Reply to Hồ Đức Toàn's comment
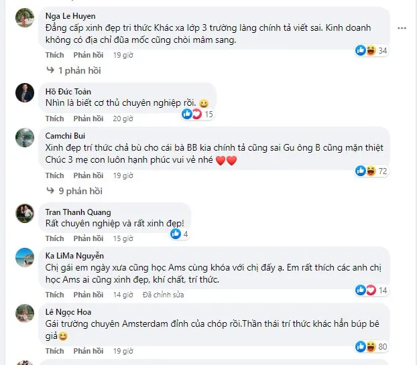The width and height of the screenshot is (417, 365). (x=88, y=119)
